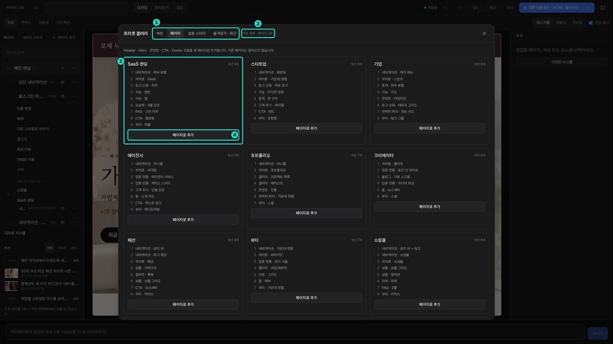Expand the 상단 내비게이션 layer
Screen dimensions: 613x344
14,82
